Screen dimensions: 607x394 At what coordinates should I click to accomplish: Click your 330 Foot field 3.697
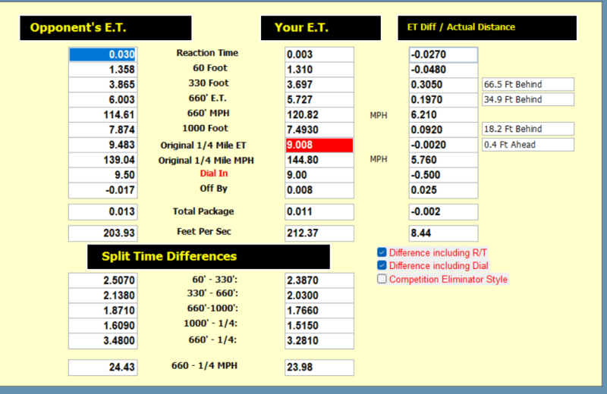click(x=319, y=85)
